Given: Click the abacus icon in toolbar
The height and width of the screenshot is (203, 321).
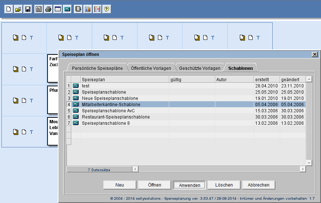Looking at the screenshot, I should (97, 9).
